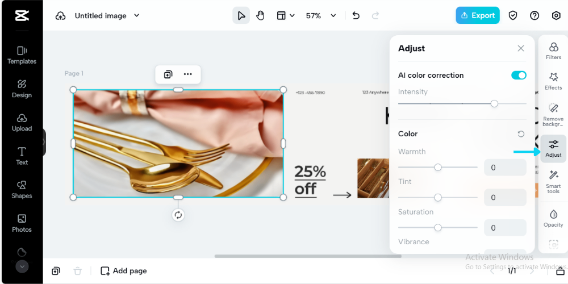This screenshot has width=568, height=284.
Task: Open the three-dot more options menu
Action: (187, 74)
